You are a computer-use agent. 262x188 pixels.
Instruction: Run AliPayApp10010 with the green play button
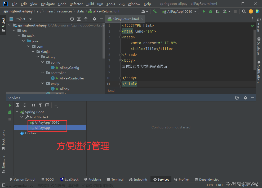[204, 11]
